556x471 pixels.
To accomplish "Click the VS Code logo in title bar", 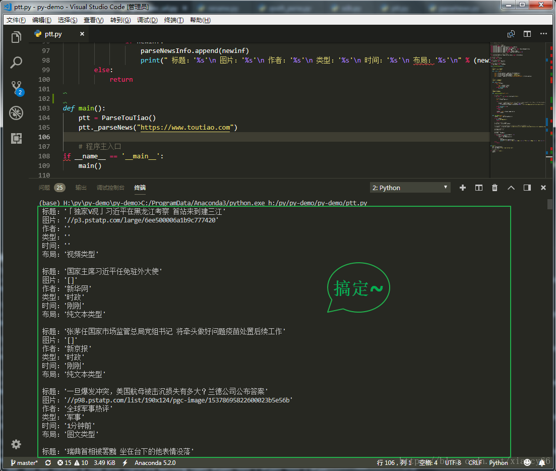I will click(x=8, y=7).
